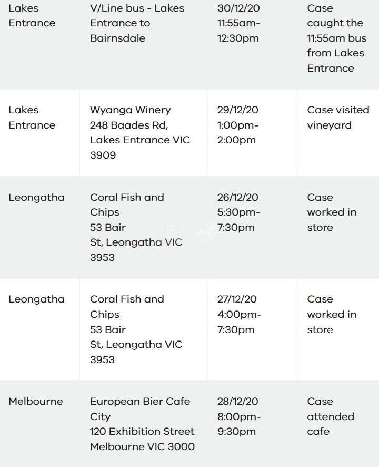Click the V/Line bus Lakes Entrance to Bairnsdale cell
Image resolution: width=379 pixels, height=467 pixels.
click(137, 23)
